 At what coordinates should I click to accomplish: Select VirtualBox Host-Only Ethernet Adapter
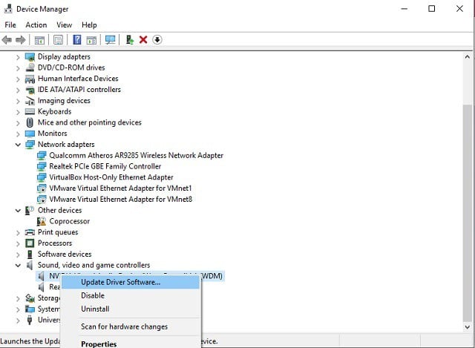[111, 177]
